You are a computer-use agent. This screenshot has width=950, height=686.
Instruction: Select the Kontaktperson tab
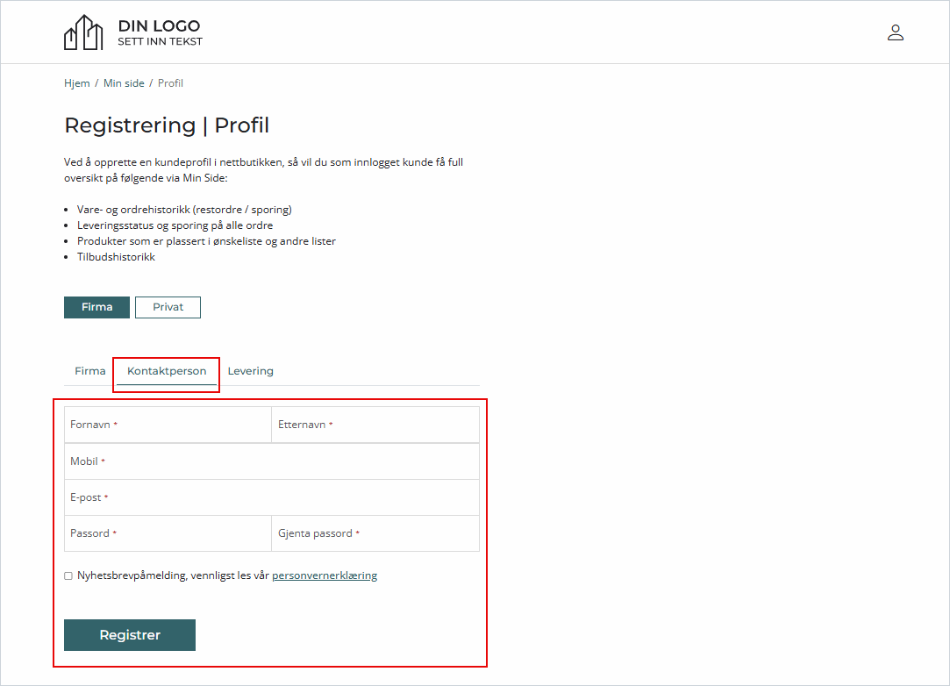coord(167,371)
